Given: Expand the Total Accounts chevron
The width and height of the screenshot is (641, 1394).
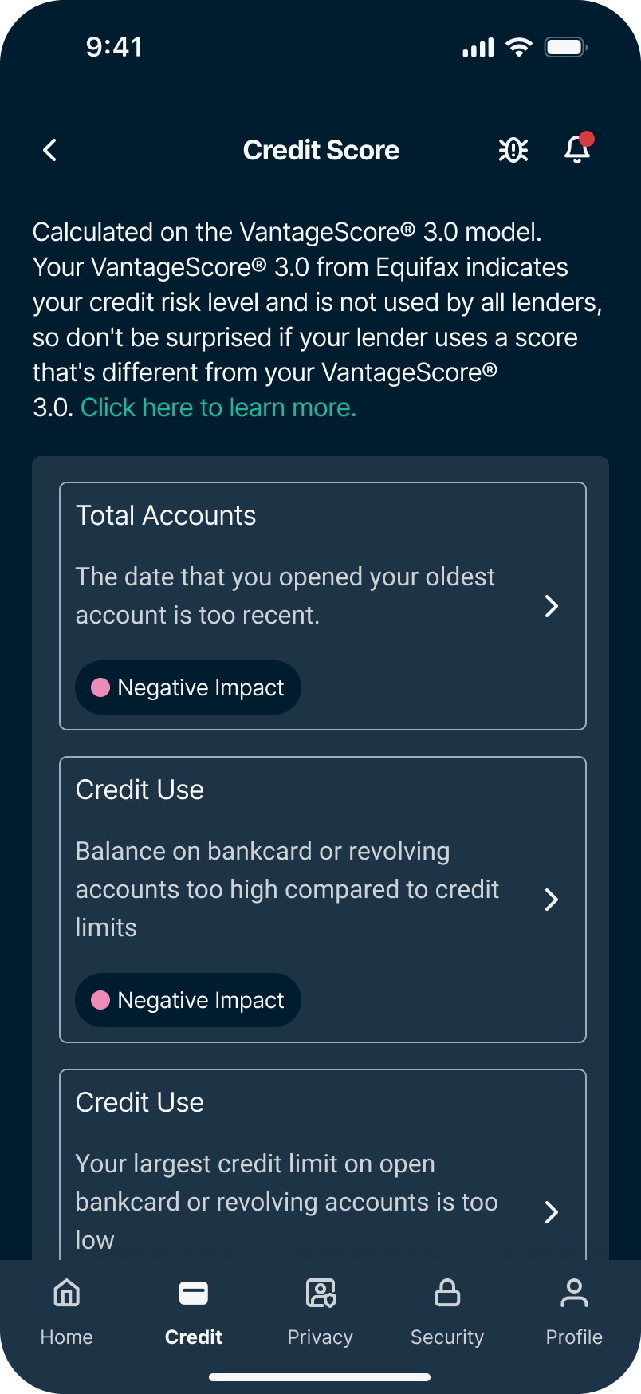Looking at the screenshot, I should coord(551,606).
